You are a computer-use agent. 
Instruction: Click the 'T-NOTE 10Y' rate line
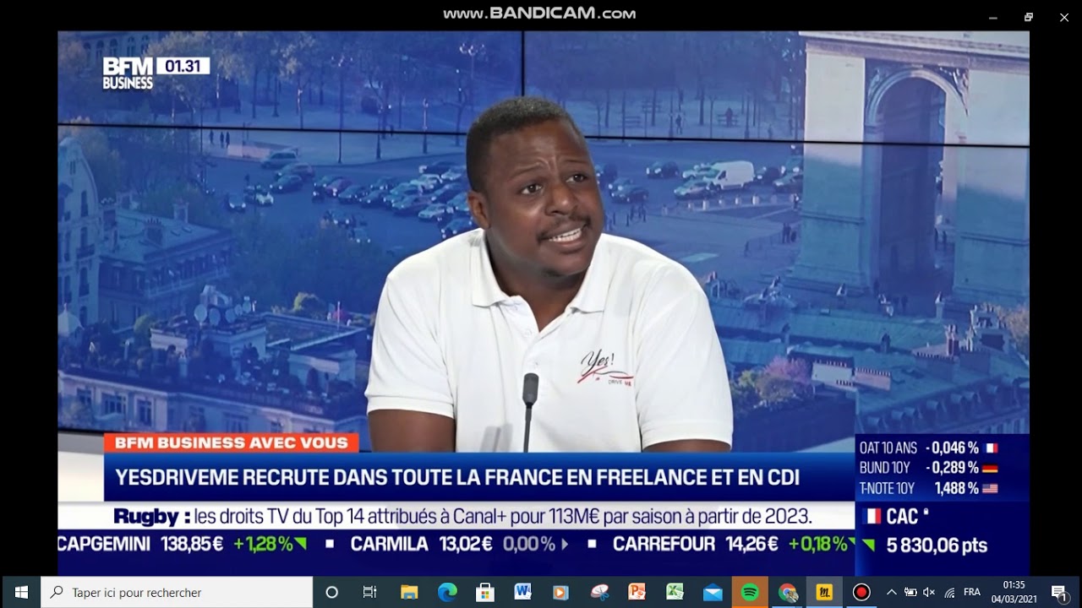928,488
